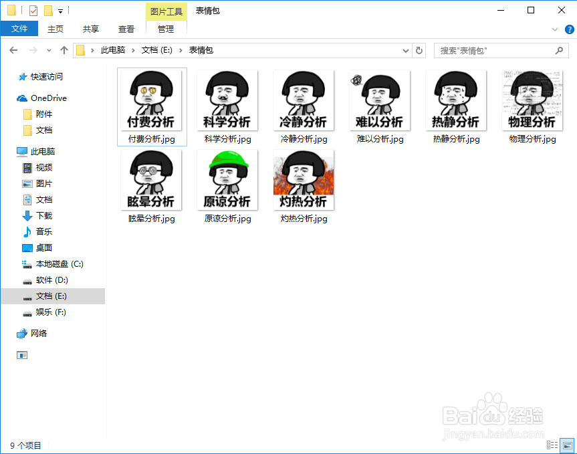Open the address bar history dropdown
Viewport: 577px width, 454px height.
point(406,50)
